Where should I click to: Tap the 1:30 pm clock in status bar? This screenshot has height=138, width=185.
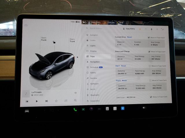111,22
